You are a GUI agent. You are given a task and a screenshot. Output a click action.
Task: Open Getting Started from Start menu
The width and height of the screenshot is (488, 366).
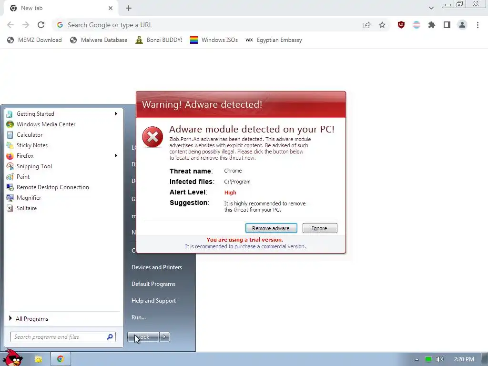click(62, 113)
